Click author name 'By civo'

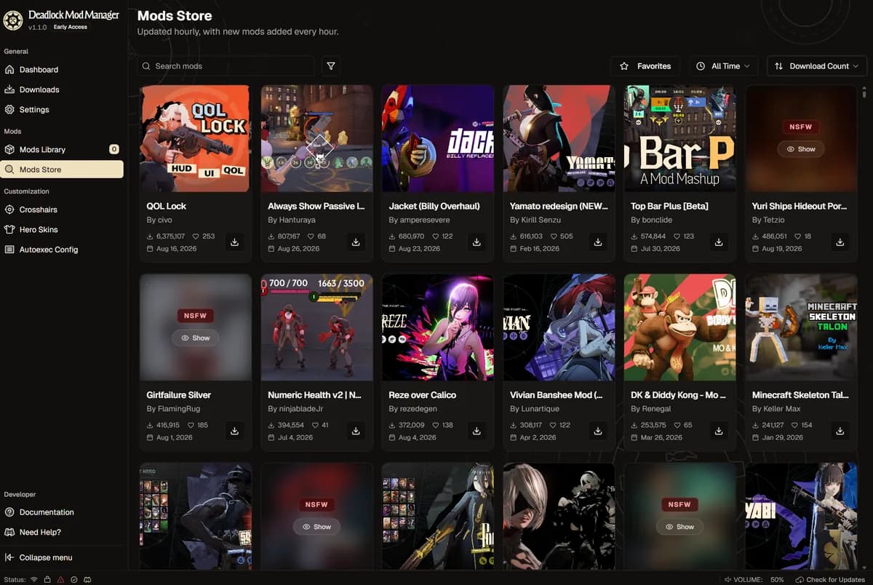[159, 220]
